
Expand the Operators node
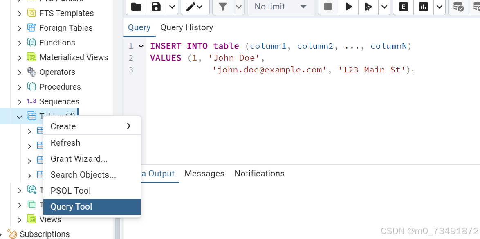(20, 72)
